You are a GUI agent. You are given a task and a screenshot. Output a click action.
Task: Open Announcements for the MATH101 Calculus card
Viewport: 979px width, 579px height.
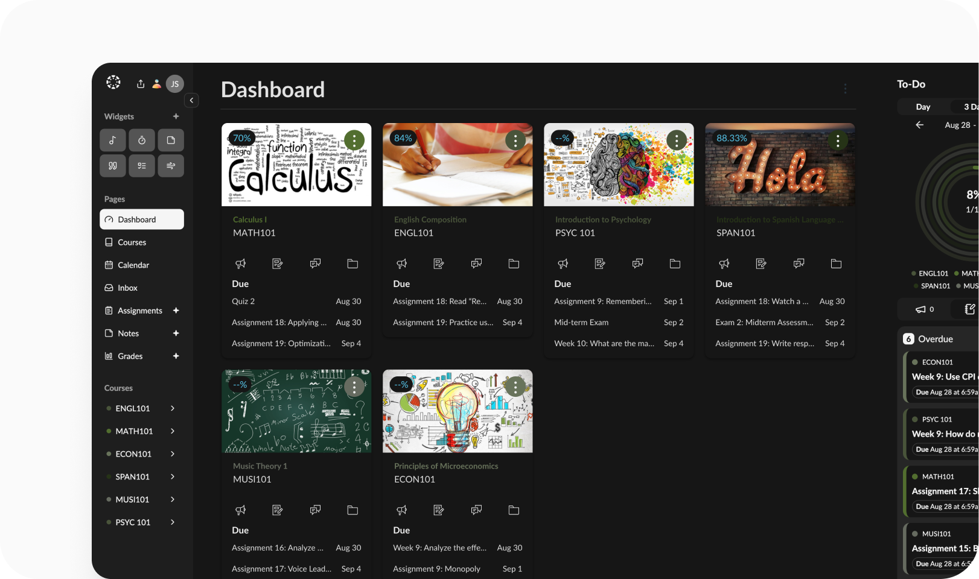point(241,264)
